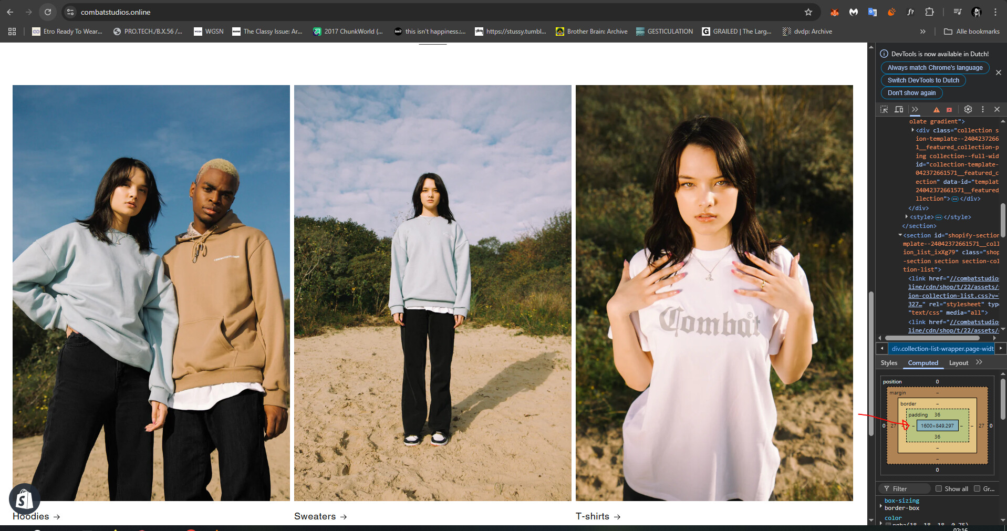
Task: Open the Hoodies collection photo
Action: (151, 293)
